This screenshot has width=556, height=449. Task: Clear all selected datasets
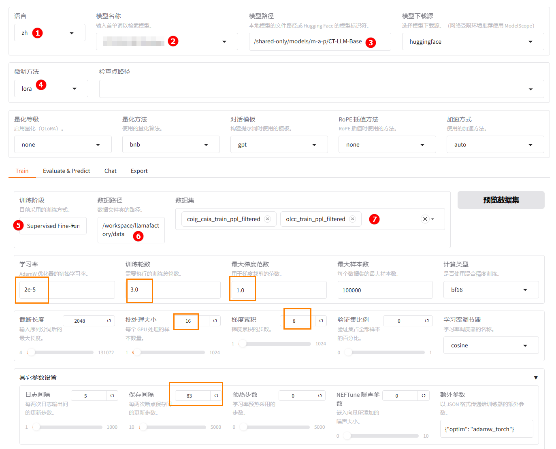[425, 219]
